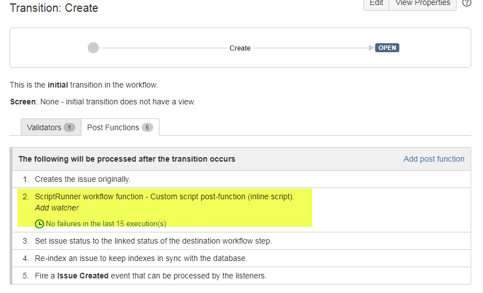Image resolution: width=483 pixels, height=293 pixels.
Task: Click the help question mark icon
Action: 466,3
